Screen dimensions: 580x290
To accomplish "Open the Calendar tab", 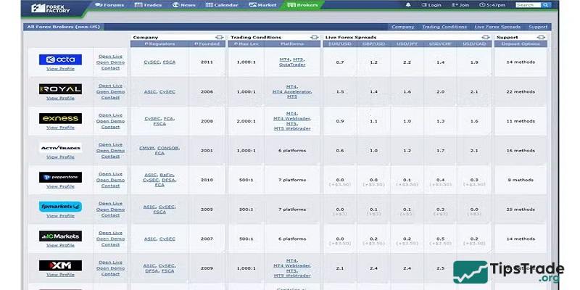I will (x=222, y=5).
